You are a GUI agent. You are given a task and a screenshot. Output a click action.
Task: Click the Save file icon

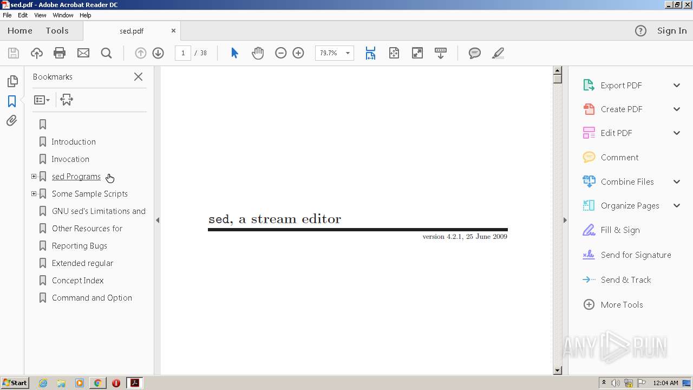pos(14,53)
